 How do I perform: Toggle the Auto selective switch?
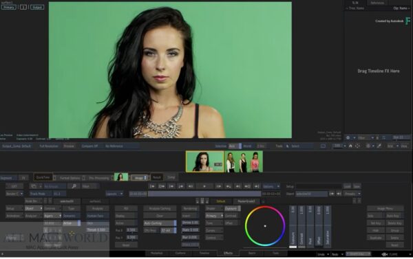pyautogui.click(x=235, y=146)
